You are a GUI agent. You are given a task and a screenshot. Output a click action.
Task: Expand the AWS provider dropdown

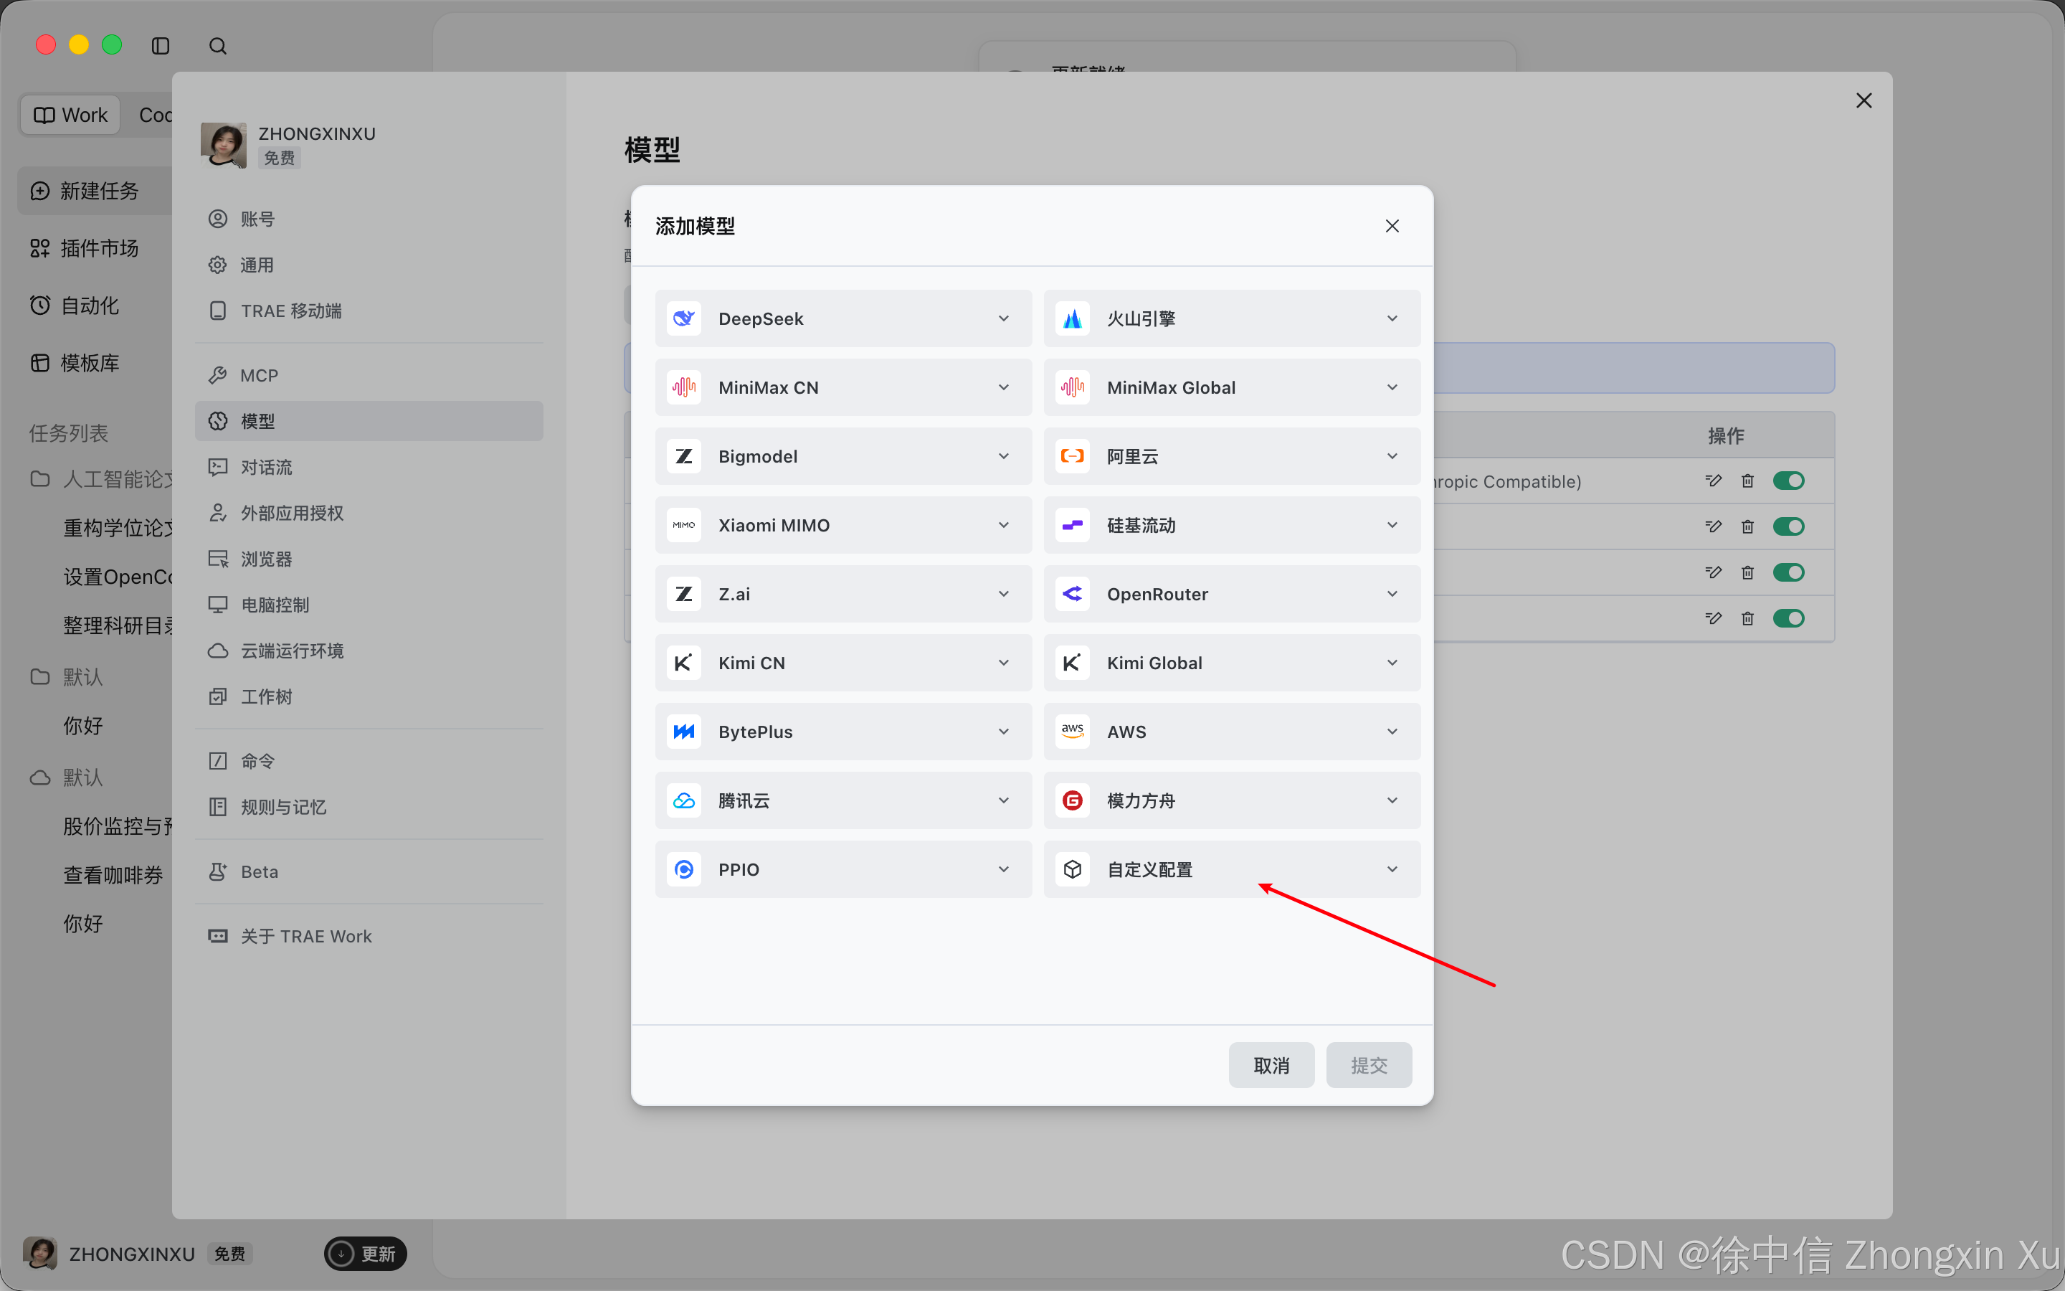pyautogui.click(x=1392, y=732)
